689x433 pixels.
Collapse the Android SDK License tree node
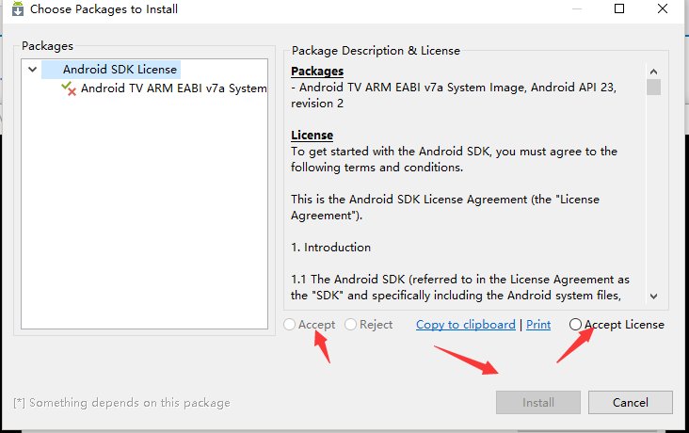click(x=32, y=70)
